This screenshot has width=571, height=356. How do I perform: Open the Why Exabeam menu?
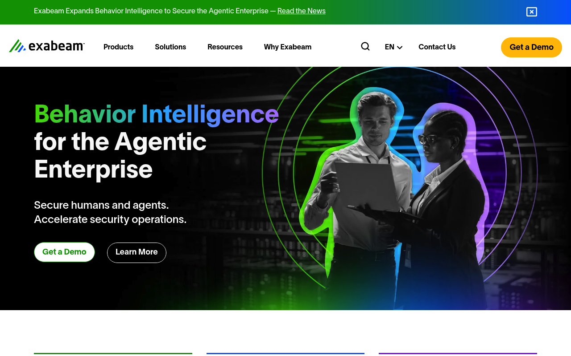(x=288, y=47)
